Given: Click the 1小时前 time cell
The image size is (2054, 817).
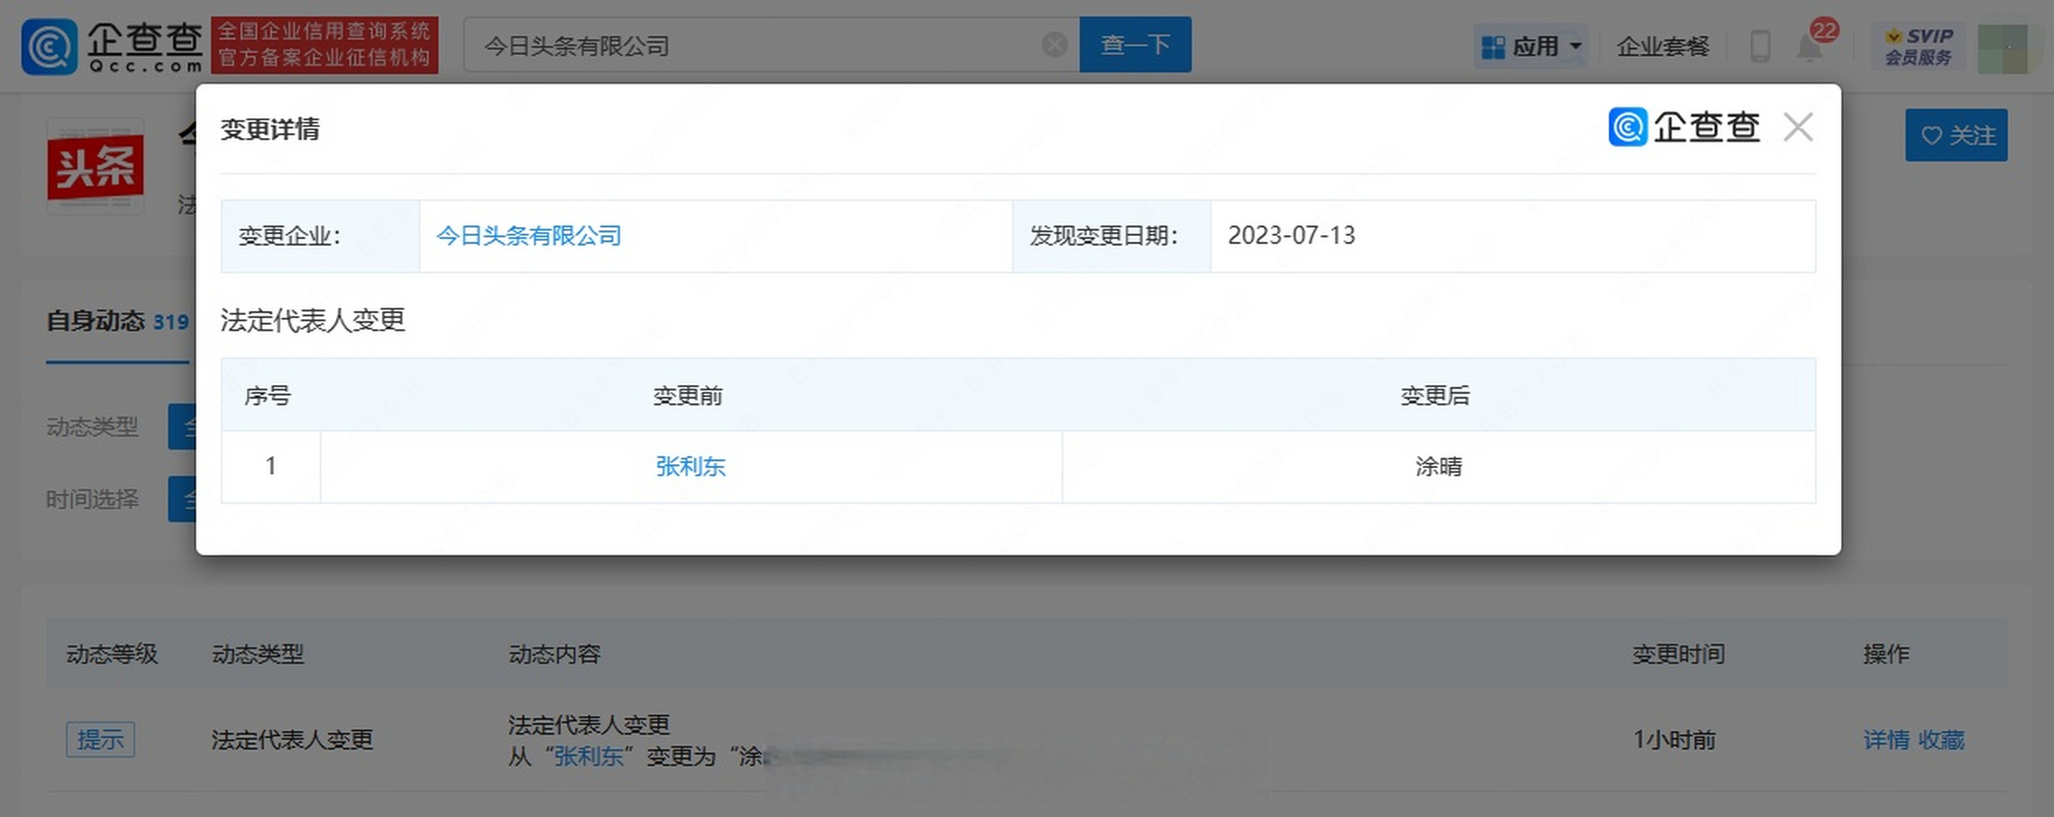Looking at the screenshot, I should [1674, 740].
